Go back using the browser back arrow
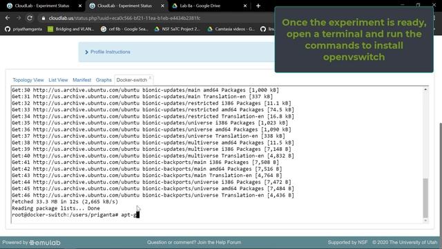This screenshot has width=442, height=249. pos(8,18)
